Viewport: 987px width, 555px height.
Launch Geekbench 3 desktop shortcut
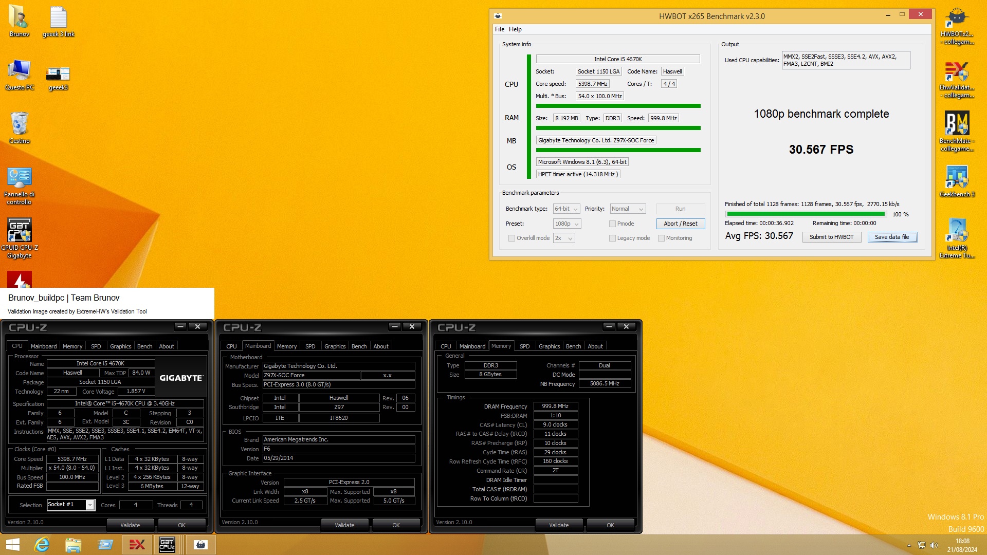tap(957, 182)
